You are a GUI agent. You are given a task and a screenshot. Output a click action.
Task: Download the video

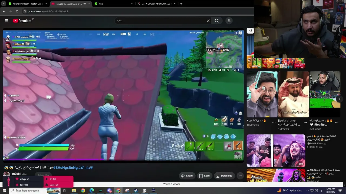click(224, 176)
